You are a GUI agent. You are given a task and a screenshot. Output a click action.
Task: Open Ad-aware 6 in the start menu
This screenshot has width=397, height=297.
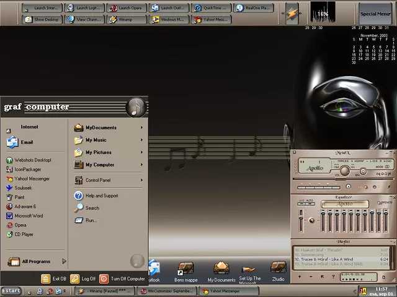coord(25,207)
